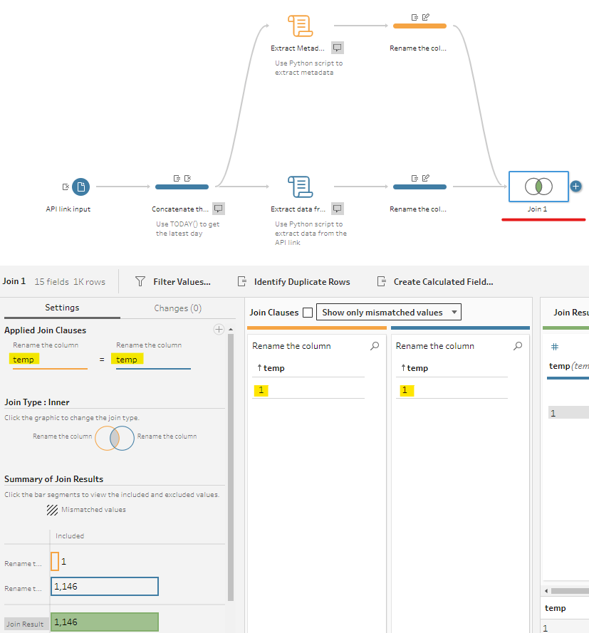Open the Extract data from script step icon
589x633 pixels.
click(x=301, y=187)
